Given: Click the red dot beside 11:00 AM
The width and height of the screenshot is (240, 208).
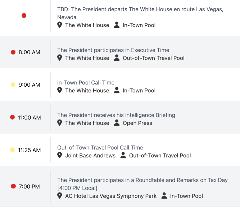Looking at the screenshot, I should pos(12,117).
